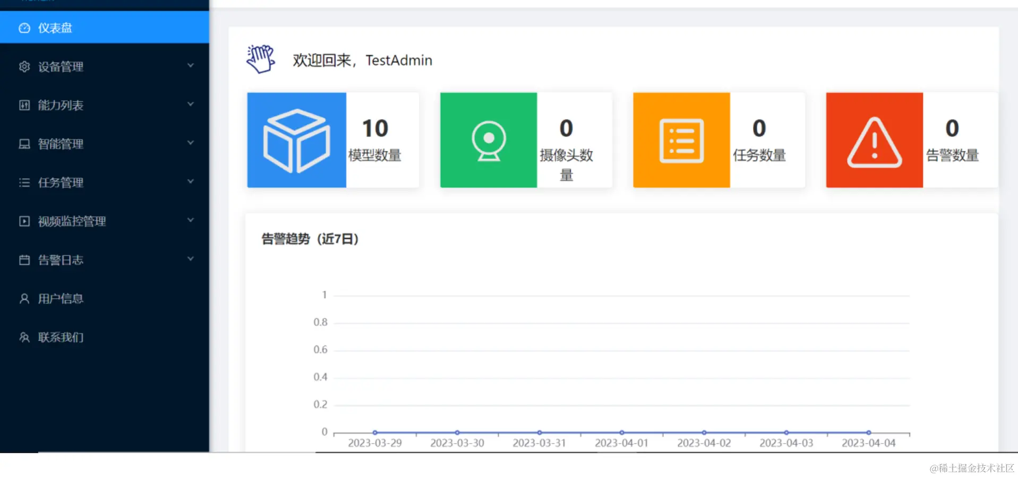Click the 视频监控管理 play icon
Screen dimensions: 1018x477
(x=24, y=221)
